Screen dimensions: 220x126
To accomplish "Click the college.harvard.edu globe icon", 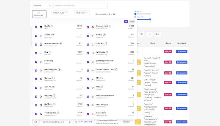I will click(93, 96).
